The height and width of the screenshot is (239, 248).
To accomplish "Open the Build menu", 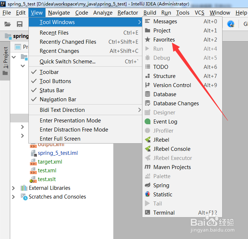I will tap(150, 13).
